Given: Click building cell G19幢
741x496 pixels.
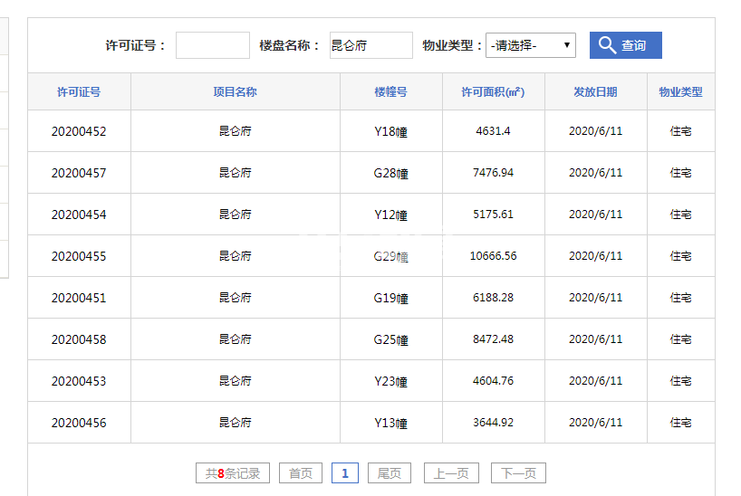Looking at the screenshot, I should pos(390,298).
